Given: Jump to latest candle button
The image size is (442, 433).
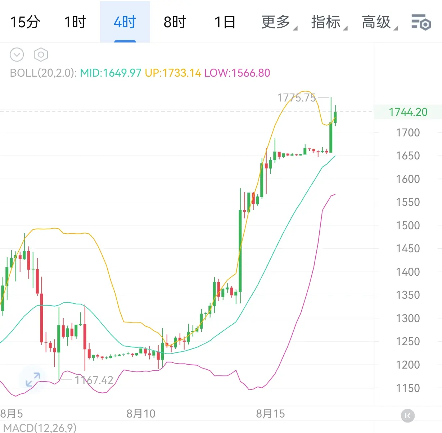Looking at the screenshot, I should 407,416.
